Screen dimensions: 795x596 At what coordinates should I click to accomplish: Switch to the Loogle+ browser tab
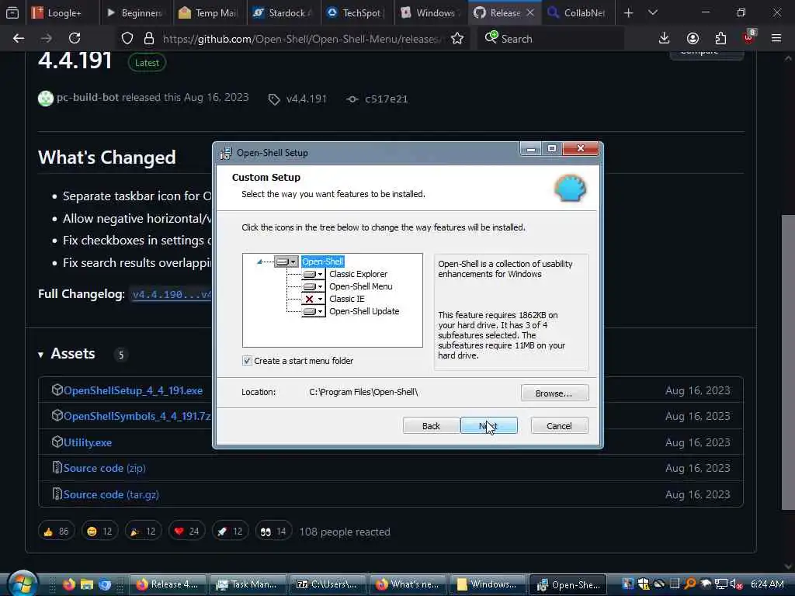[61, 12]
